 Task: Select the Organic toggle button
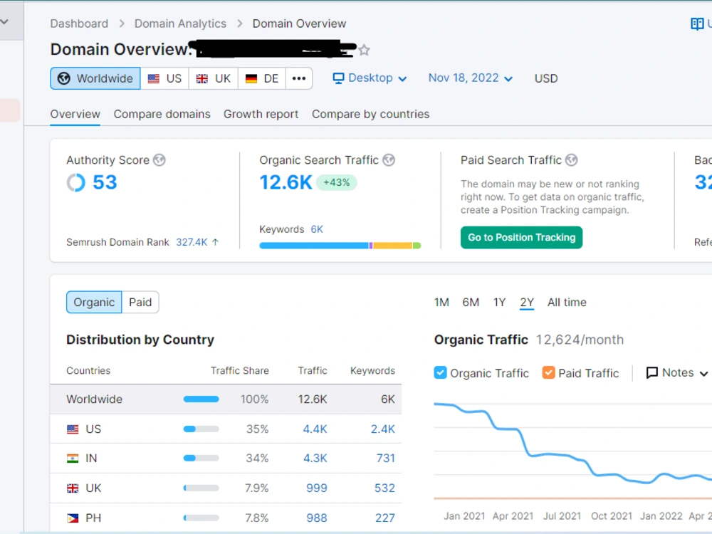(94, 303)
